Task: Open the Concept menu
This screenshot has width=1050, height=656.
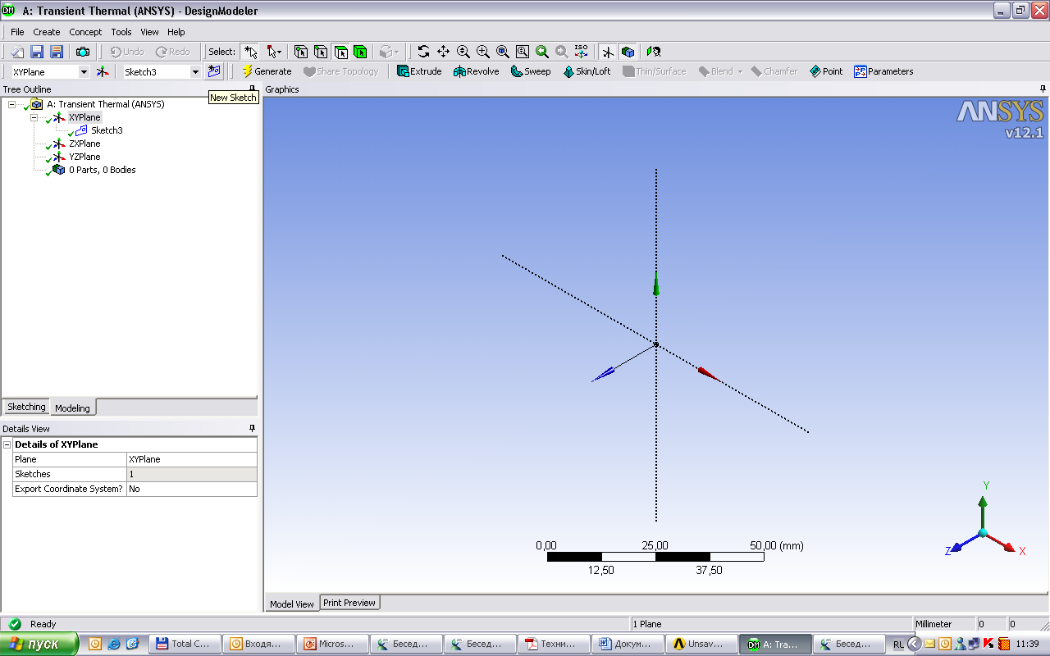Action: 85,32
